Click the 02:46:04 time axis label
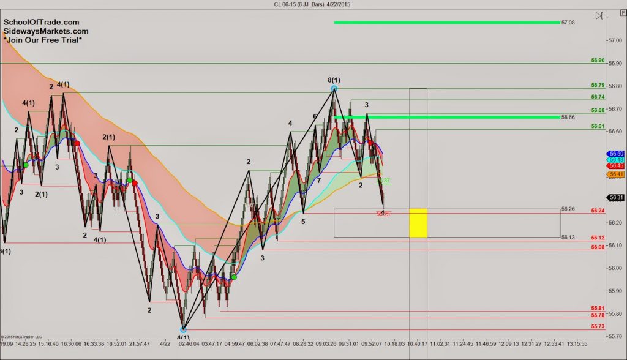 coord(189,343)
